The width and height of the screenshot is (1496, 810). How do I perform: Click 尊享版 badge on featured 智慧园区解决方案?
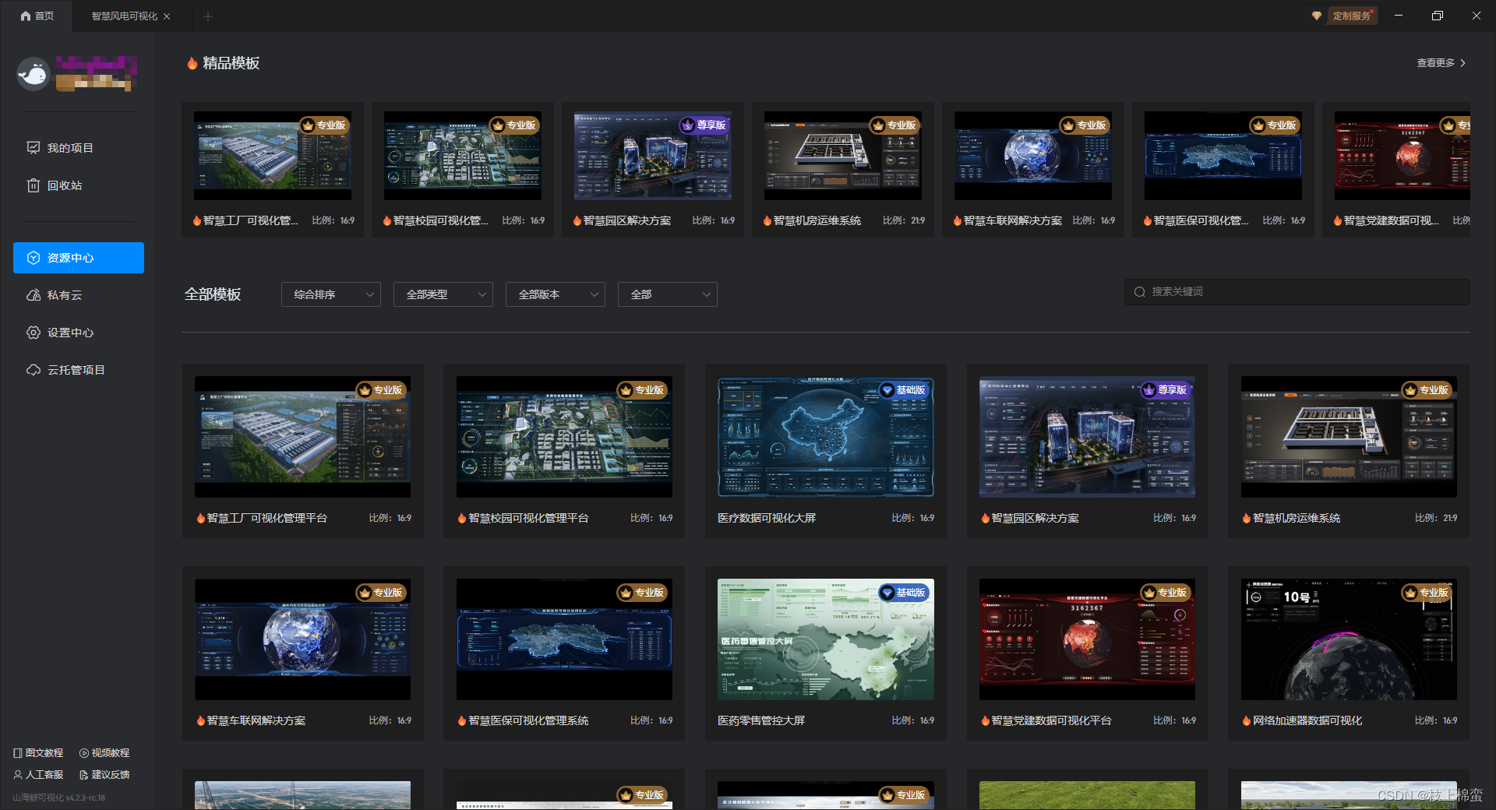704,125
